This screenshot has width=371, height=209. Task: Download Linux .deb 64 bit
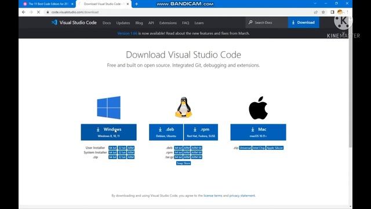179,148
